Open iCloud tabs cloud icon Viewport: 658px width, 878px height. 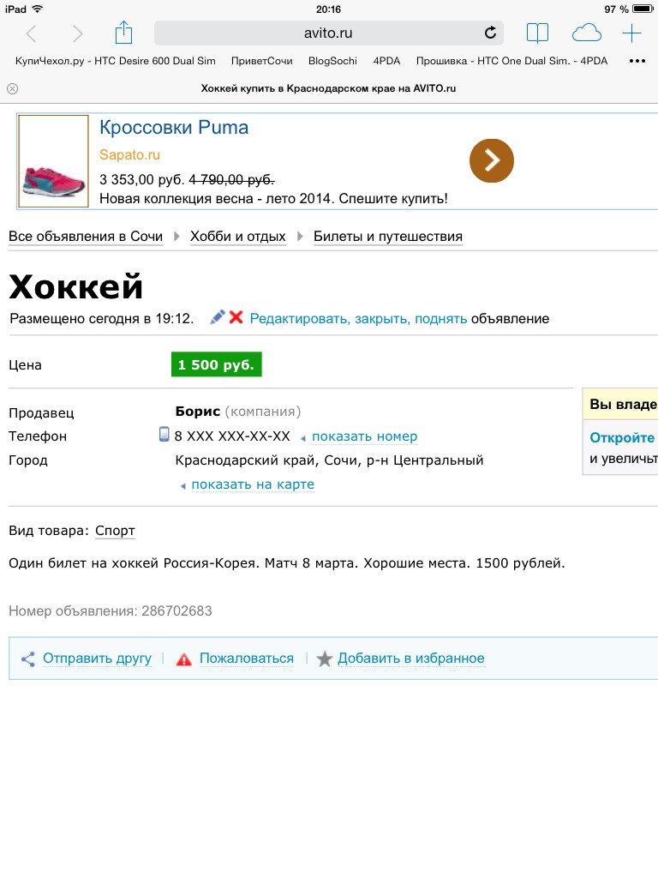click(x=586, y=33)
